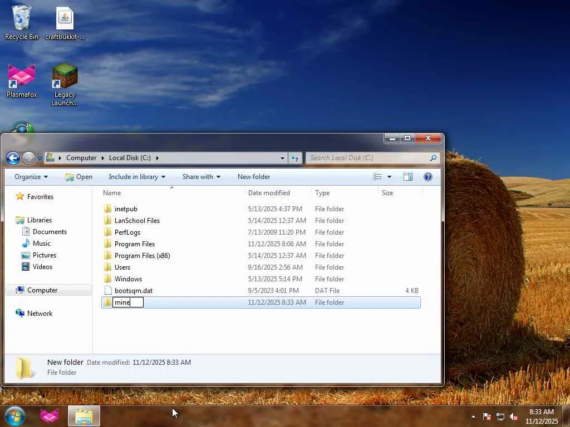Screen dimensions: 570x427
Task: Click the bootsqm.dat 4 KB size cell
Action: (x=412, y=290)
